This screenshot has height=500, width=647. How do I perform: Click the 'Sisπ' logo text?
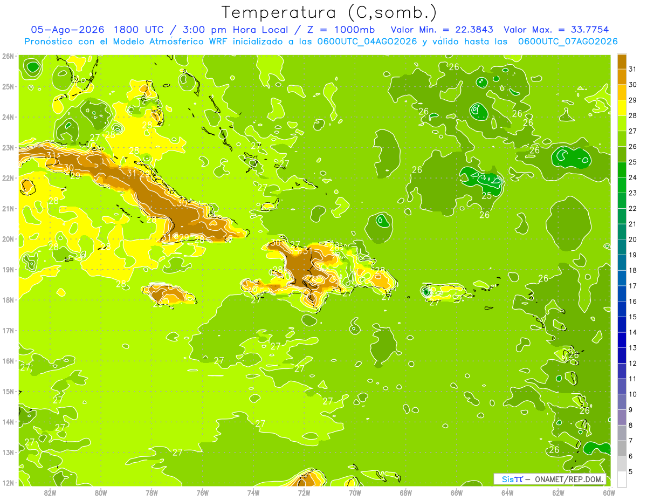coord(512,479)
